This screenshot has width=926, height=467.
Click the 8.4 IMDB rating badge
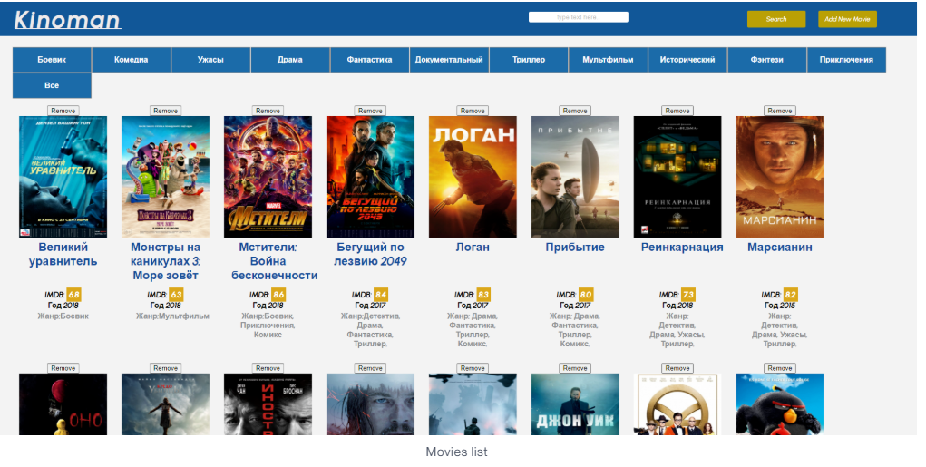pos(381,295)
